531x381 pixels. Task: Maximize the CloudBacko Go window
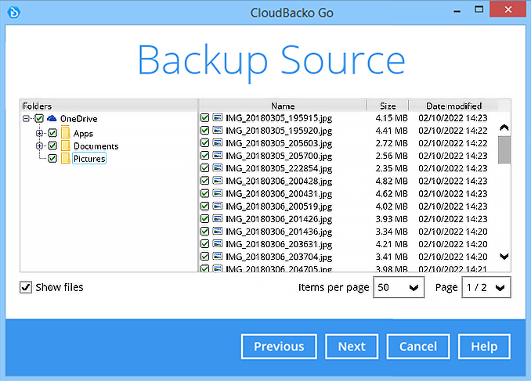pyautogui.click(x=479, y=9)
